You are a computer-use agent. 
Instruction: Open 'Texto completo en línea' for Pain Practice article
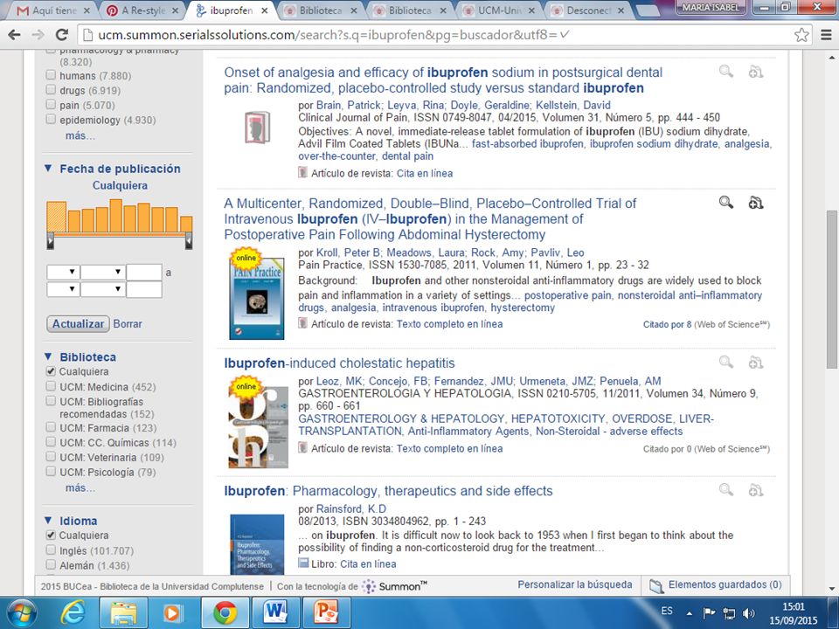449,324
